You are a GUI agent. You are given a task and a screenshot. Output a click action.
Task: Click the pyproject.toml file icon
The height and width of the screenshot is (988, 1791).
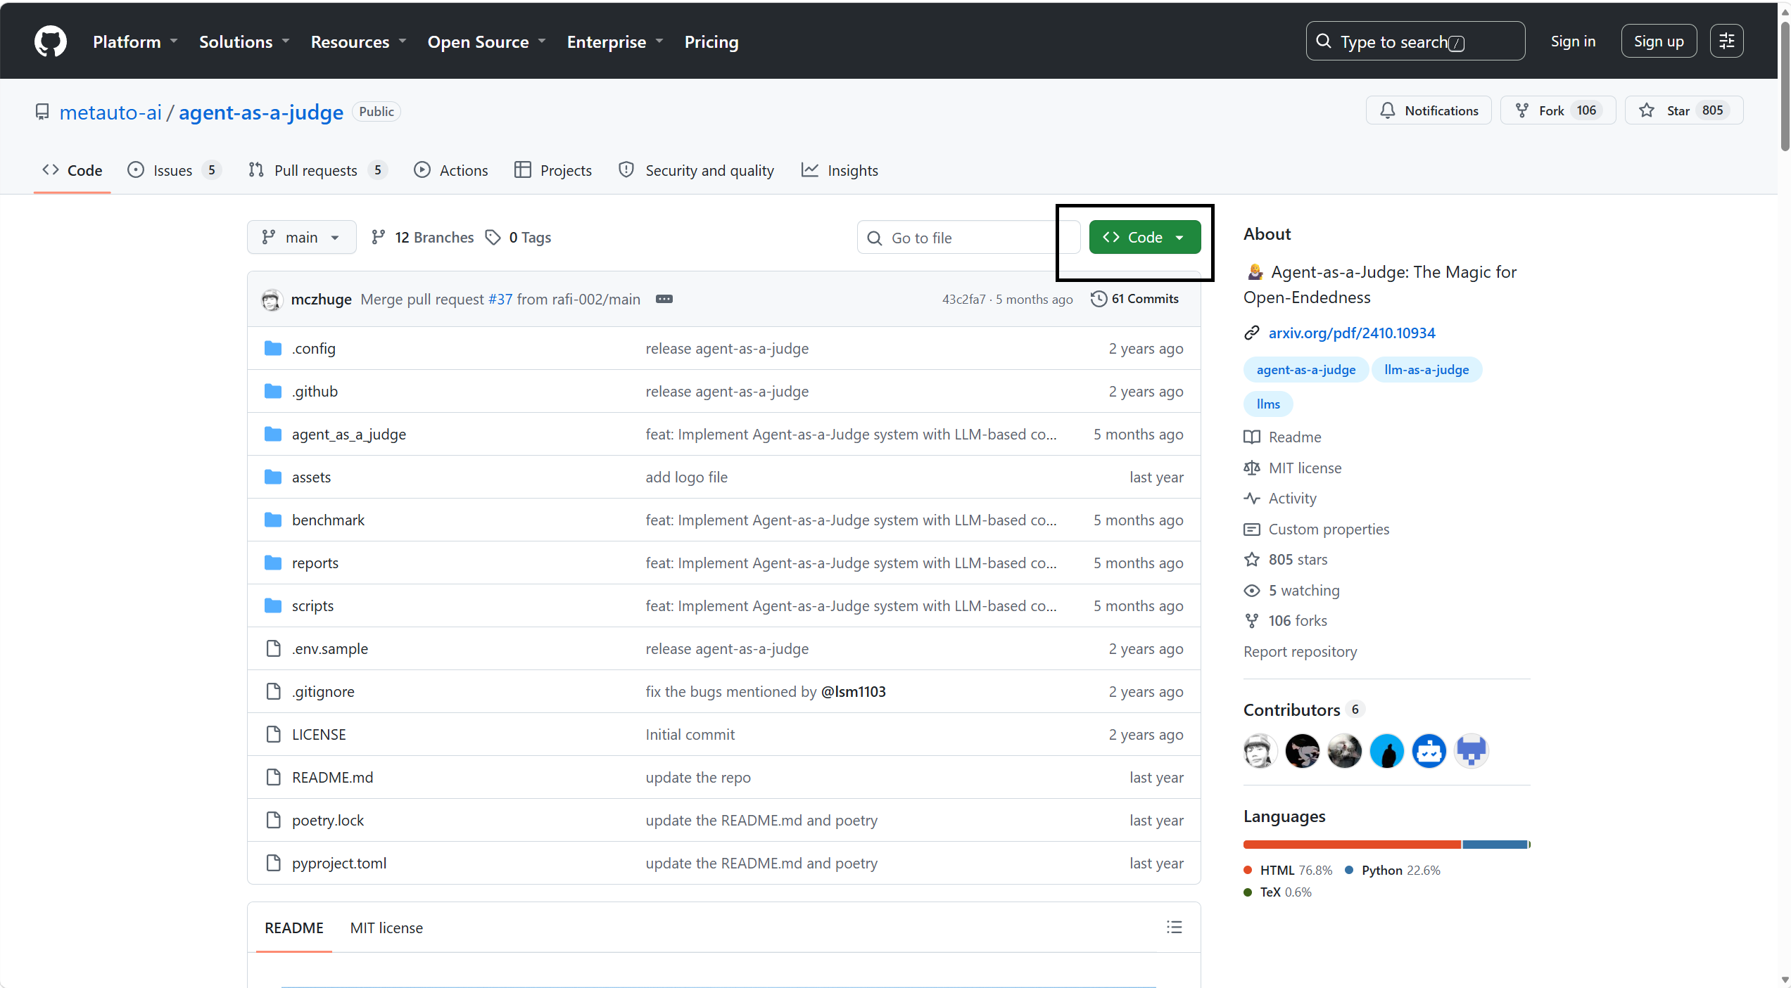point(273,864)
